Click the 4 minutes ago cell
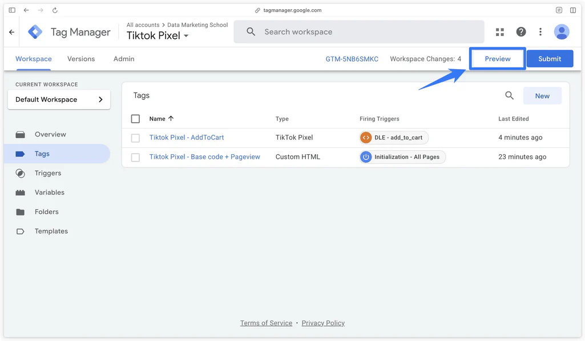585x341 pixels. point(520,138)
